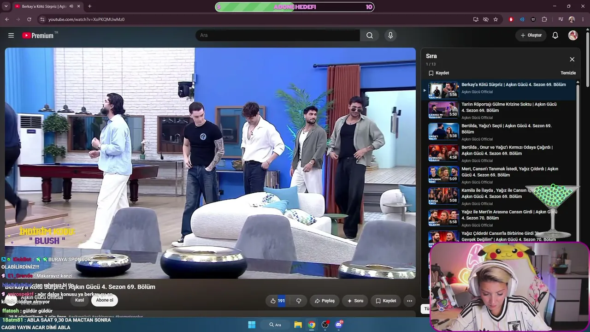
Task: Reload the YouTube page
Action: point(29,19)
